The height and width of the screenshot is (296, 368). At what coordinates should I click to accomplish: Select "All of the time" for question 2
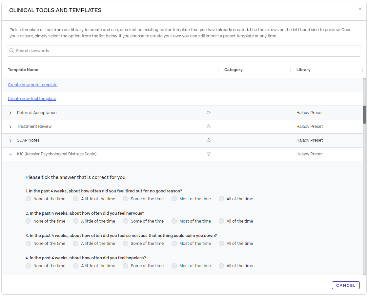221,221
